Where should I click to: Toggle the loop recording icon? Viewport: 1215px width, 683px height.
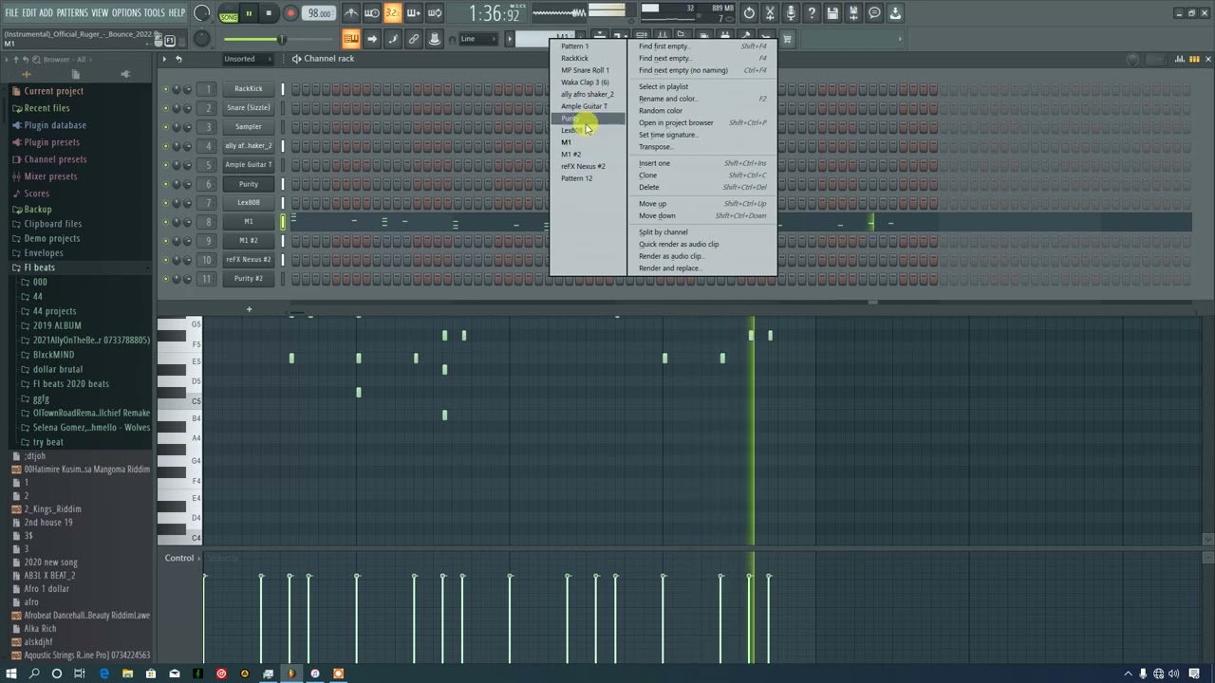pyautogui.click(x=435, y=13)
